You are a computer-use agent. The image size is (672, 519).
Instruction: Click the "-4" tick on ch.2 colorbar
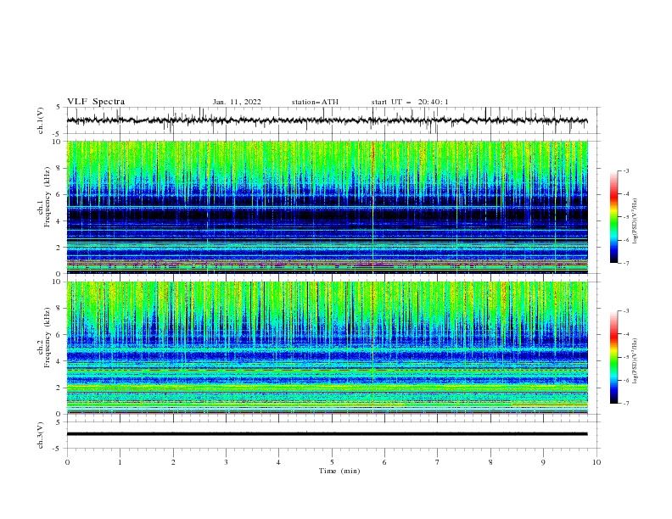point(625,334)
